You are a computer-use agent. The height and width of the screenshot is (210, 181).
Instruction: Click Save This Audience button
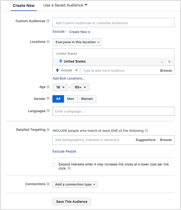click(71, 202)
